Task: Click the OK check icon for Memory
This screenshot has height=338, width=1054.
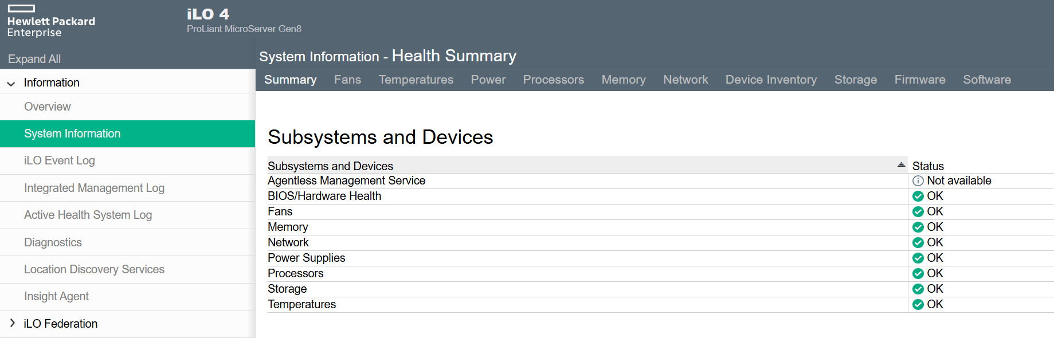Action: tap(918, 227)
